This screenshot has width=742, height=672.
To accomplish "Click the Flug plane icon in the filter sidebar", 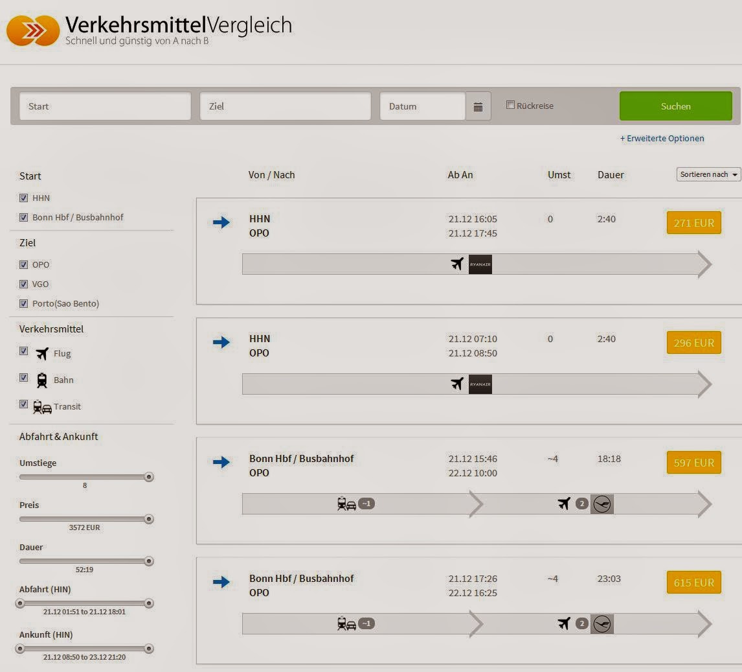I will (x=42, y=353).
